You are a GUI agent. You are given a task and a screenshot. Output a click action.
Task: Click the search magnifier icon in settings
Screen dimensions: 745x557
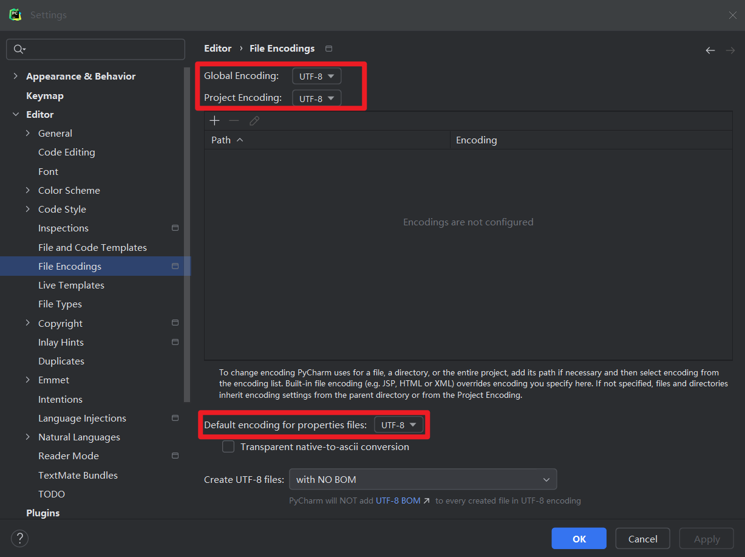click(19, 49)
